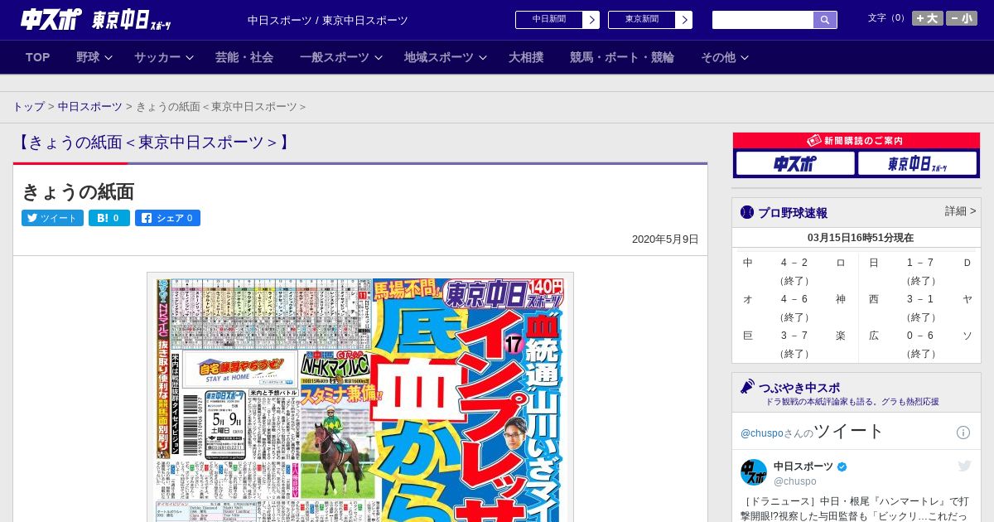Click the date 2020年5月9日
The width and height of the screenshot is (994, 522).
tap(665, 239)
